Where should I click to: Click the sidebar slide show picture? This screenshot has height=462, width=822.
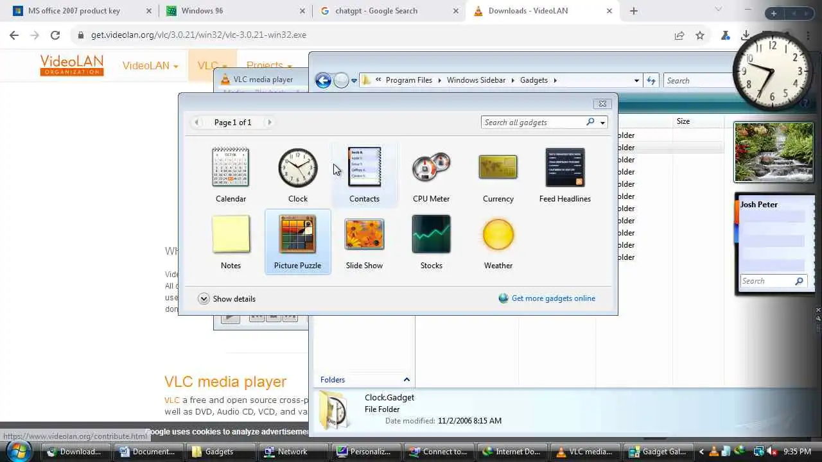point(773,152)
